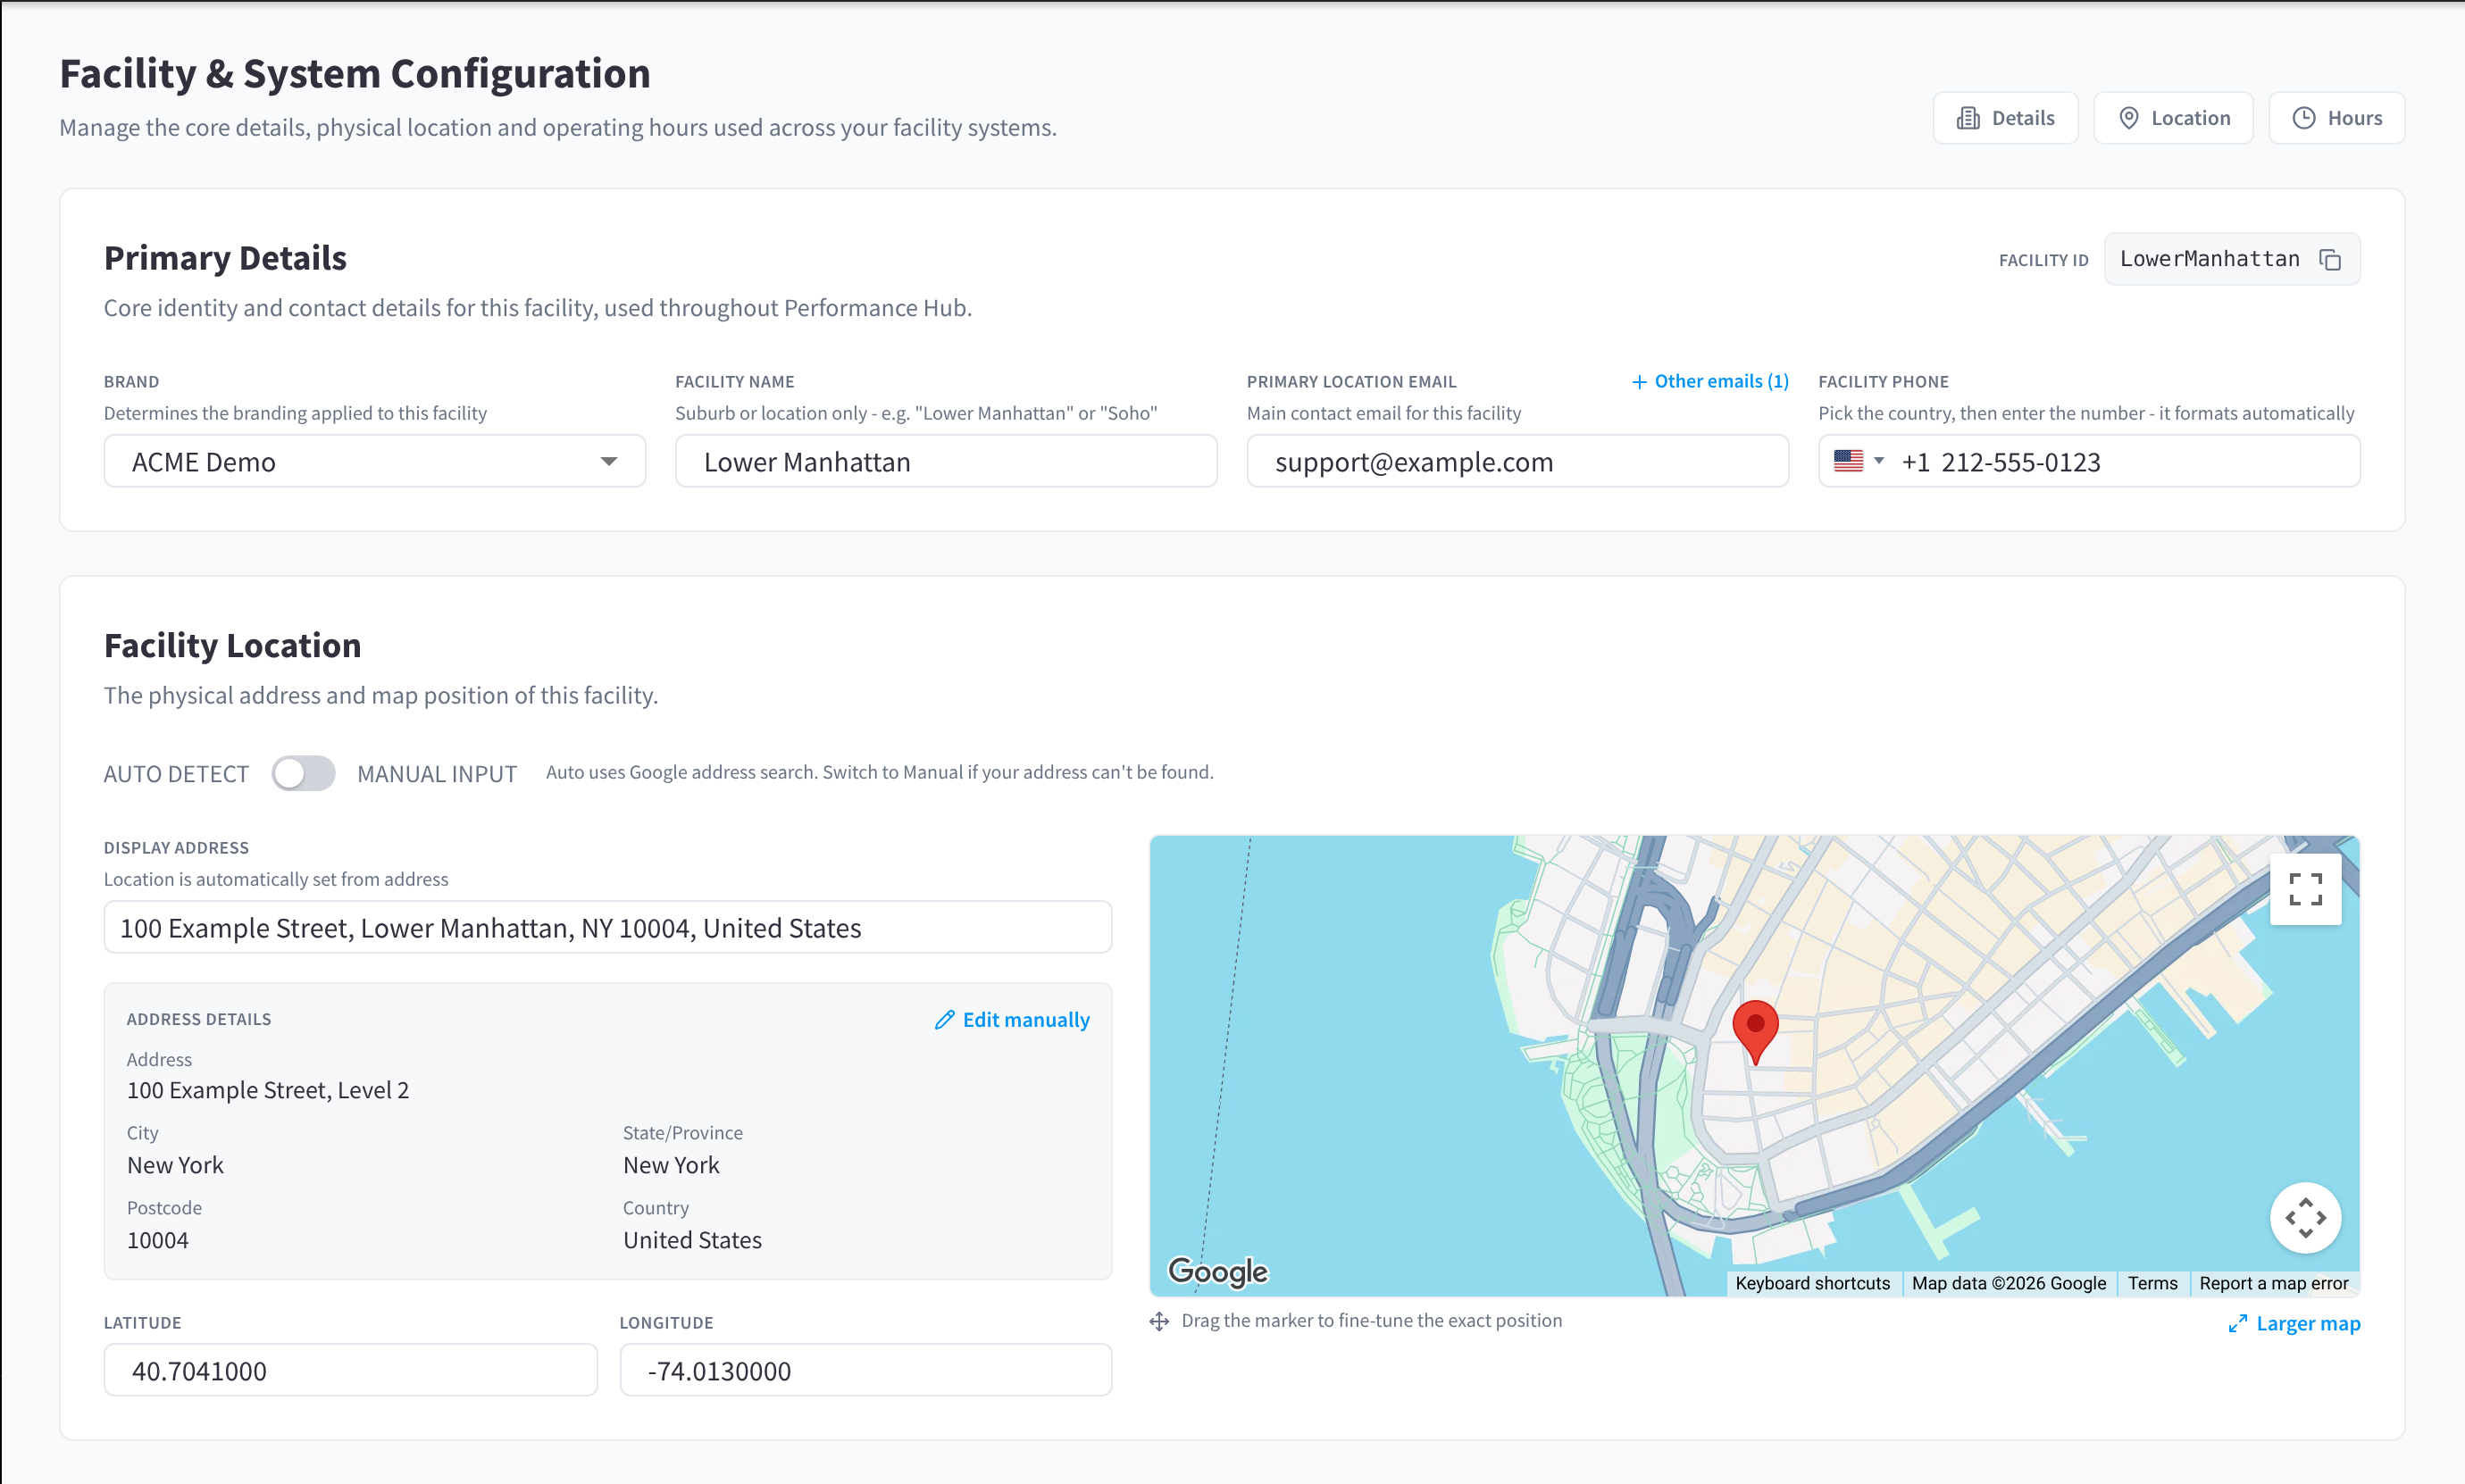Focus the Longitude field
Screen dimensions: 2465x1484
pyautogui.click(x=865, y=1370)
